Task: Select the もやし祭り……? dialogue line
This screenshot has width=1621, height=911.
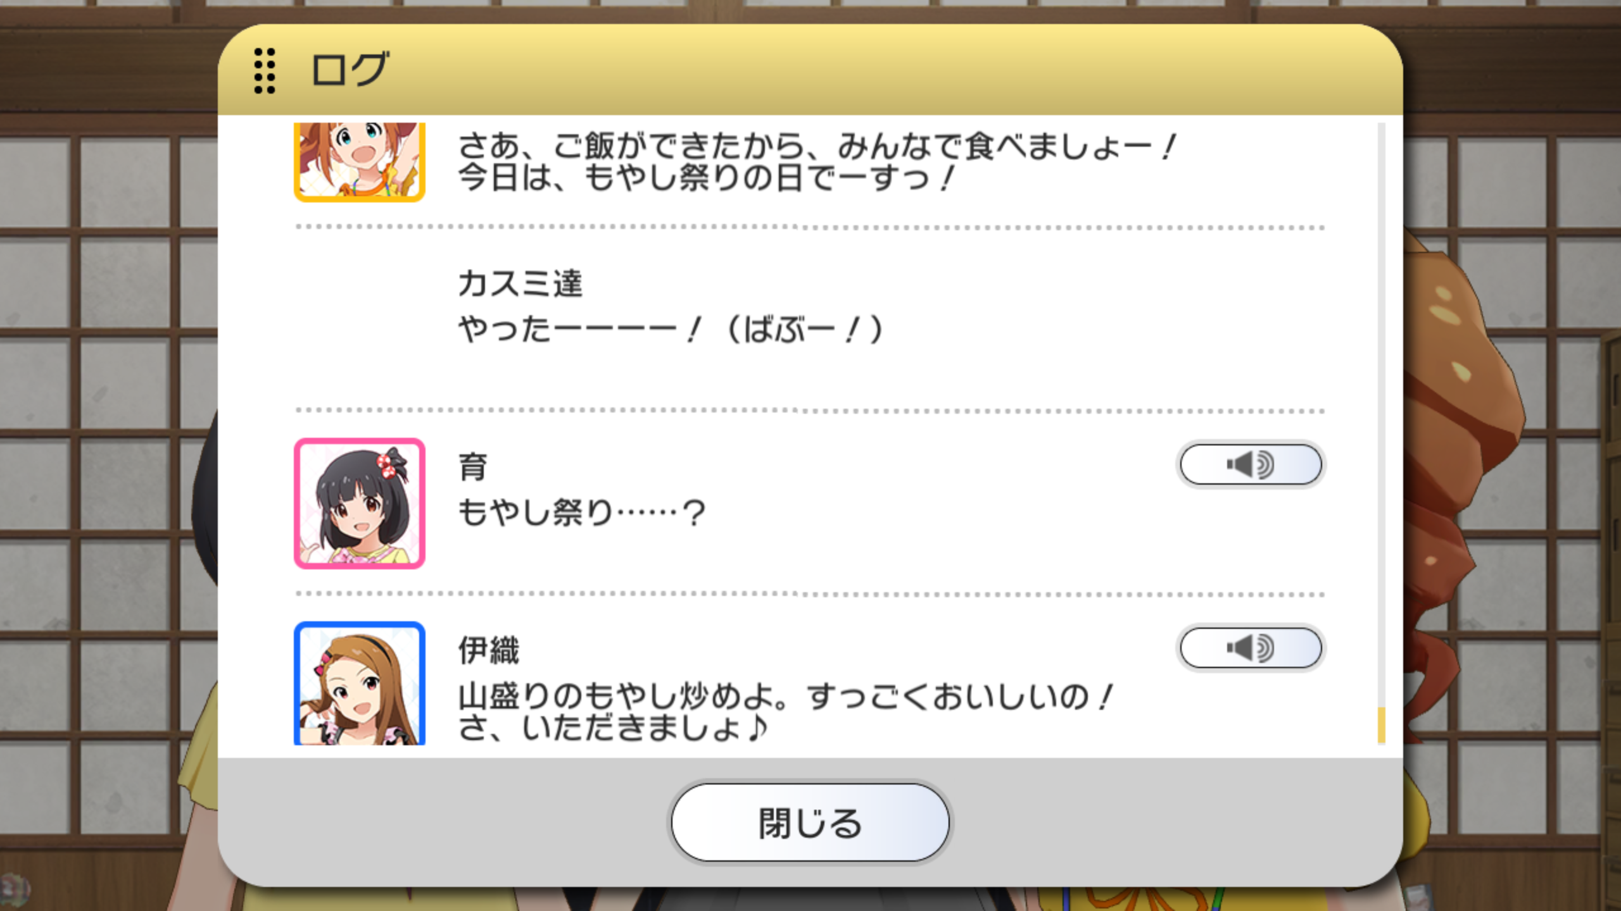Action: pos(581,512)
